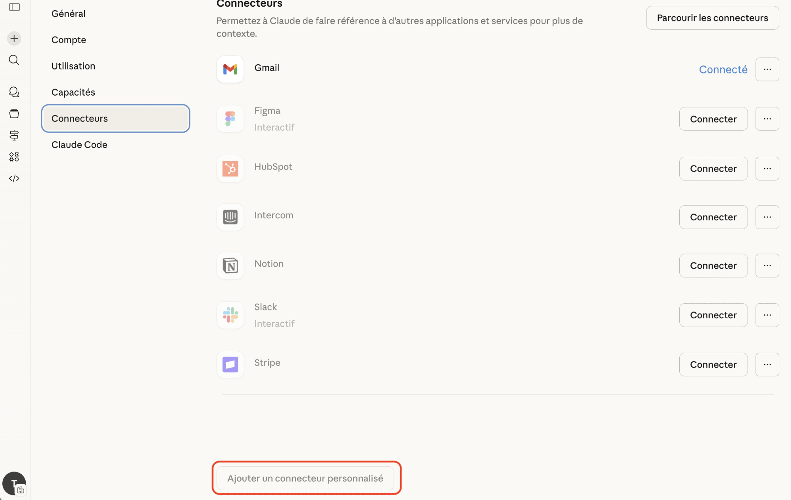Click the Stripe connector name
The width and height of the screenshot is (791, 500).
[267, 363]
